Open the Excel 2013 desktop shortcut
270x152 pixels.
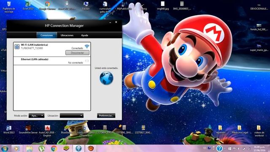click(28, 5)
